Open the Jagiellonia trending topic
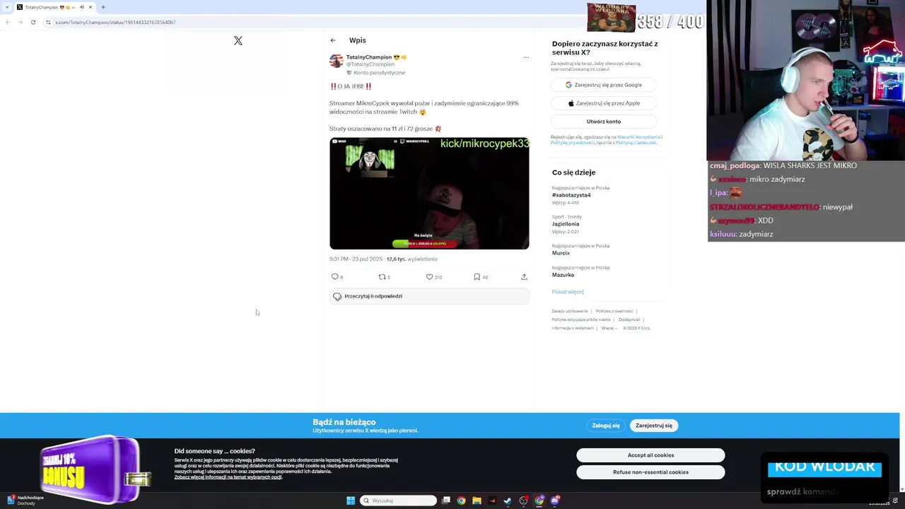 pyautogui.click(x=566, y=224)
